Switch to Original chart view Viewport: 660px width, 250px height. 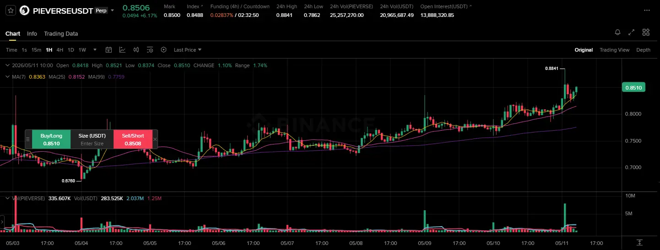[584, 50]
